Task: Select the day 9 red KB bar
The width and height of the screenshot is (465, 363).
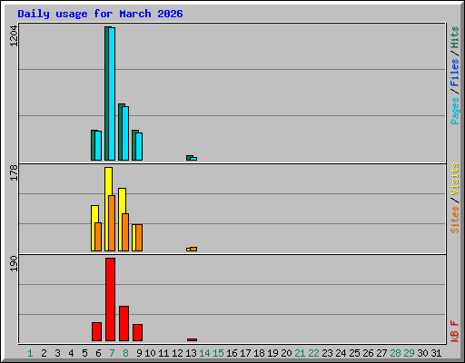Action: [138, 333]
